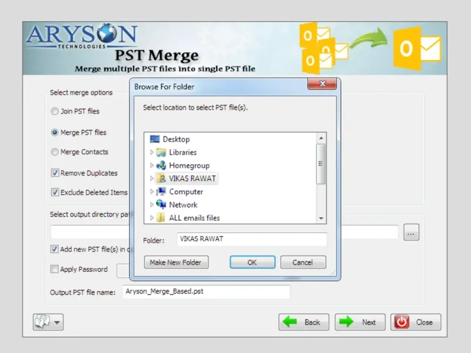This screenshot has height=353, width=471.
Task: Click the output directory browse (...) button
Action: pos(411,232)
